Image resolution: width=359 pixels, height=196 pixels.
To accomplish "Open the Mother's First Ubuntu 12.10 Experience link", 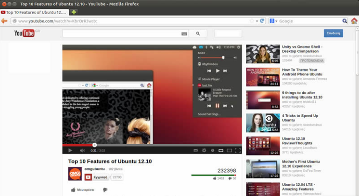I will (301, 164).
